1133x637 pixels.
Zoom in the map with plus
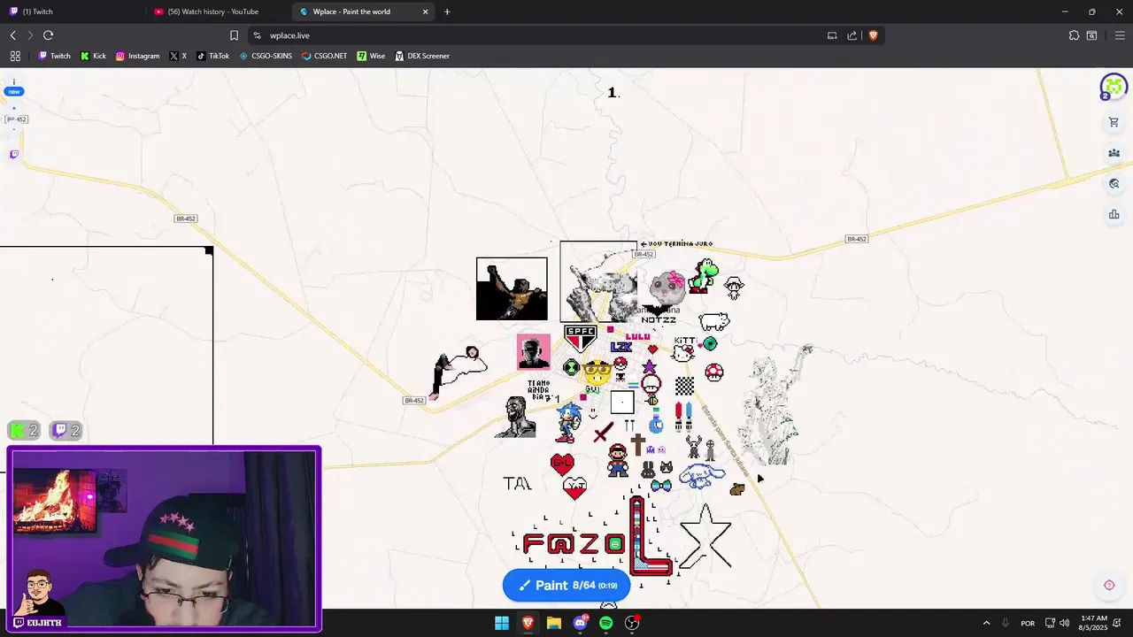(x=13, y=108)
